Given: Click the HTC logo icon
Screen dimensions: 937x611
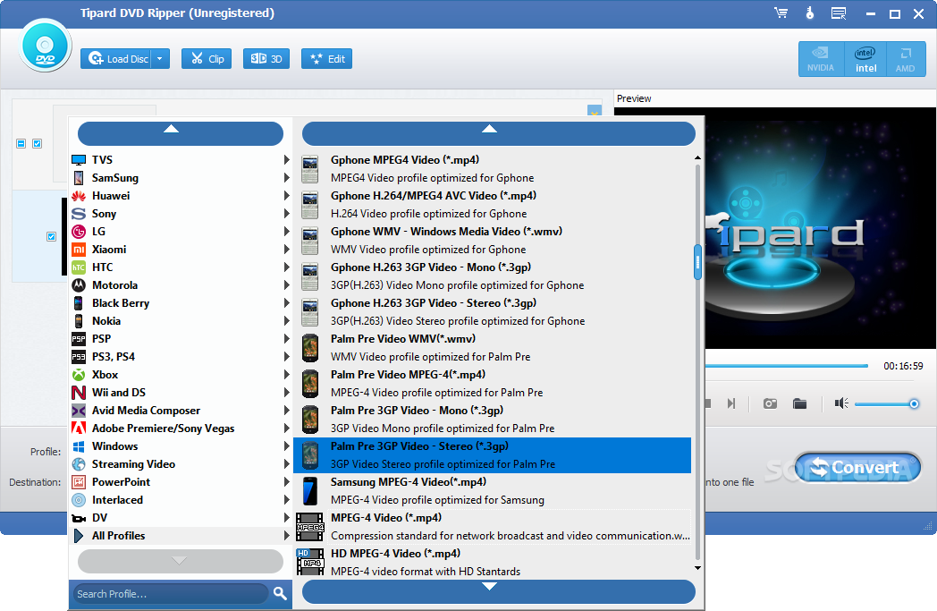Looking at the screenshot, I should [79, 267].
